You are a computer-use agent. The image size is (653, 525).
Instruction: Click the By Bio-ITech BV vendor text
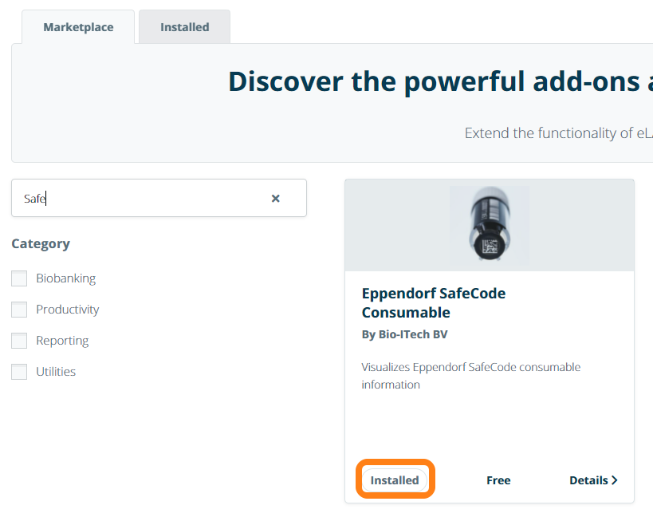point(404,334)
